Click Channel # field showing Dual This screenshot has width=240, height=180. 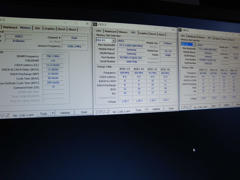(74, 38)
